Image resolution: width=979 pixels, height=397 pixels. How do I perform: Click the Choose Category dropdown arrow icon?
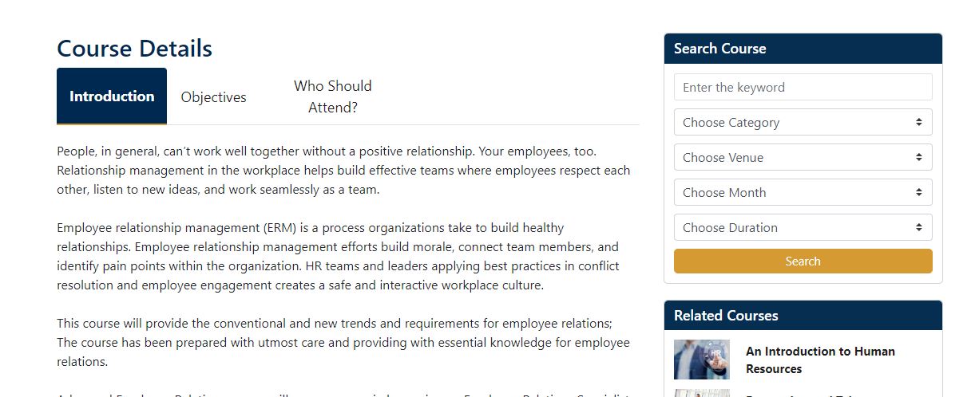pyautogui.click(x=919, y=122)
